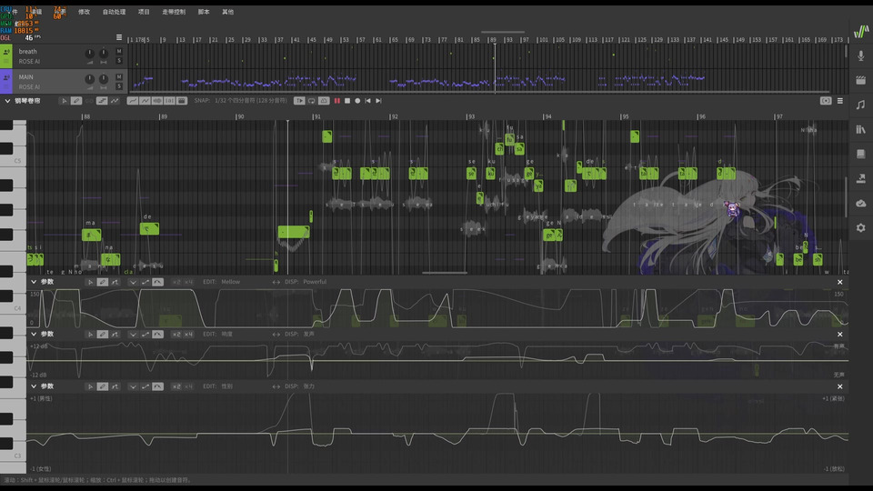873x491 pixels.
Task: Collapse the Mellow parameter panel chevron
Action: 34,282
